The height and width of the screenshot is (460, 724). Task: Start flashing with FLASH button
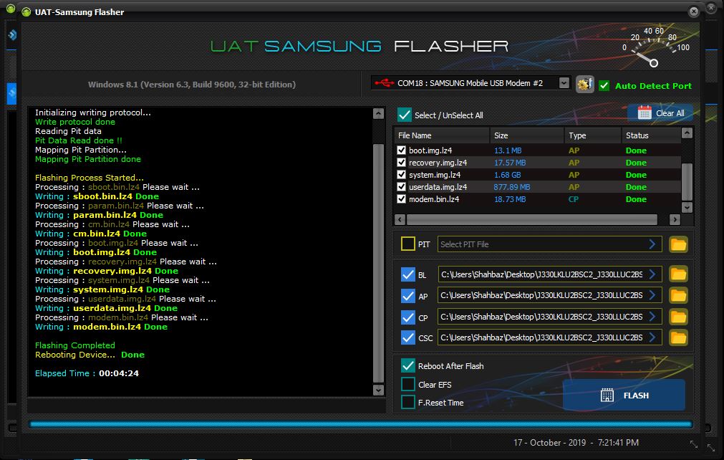point(624,396)
